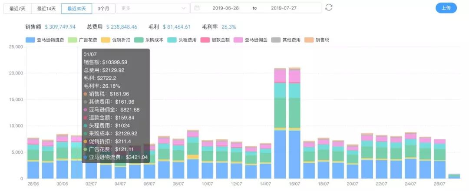Click the 上传 button
Image resolution: width=469 pixels, height=191 pixels.
pyautogui.click(x=446, y=8)
